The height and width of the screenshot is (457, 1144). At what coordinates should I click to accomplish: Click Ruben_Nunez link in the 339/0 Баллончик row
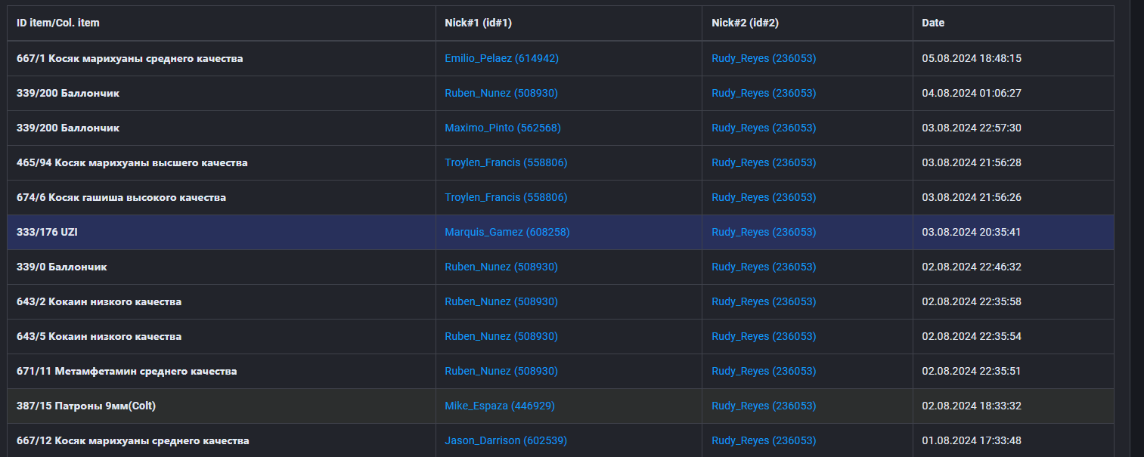pyautogui.click(x=501, y=267)
